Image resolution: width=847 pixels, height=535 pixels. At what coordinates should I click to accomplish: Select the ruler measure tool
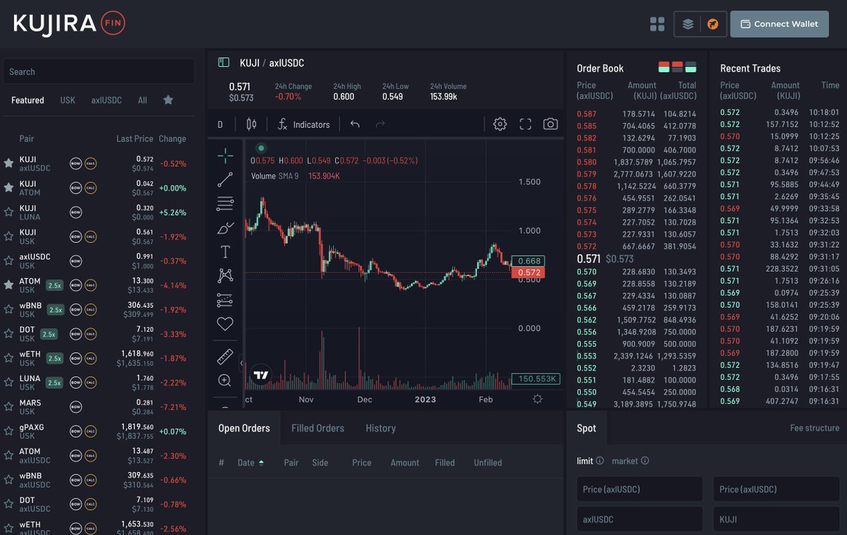(225, 356)
